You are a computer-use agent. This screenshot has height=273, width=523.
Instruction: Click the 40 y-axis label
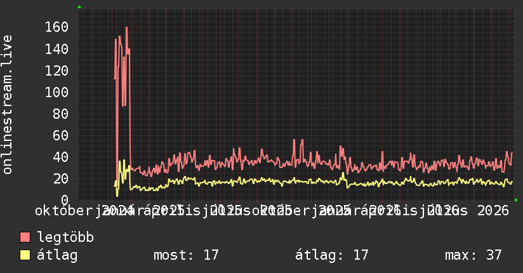(61, 157)
